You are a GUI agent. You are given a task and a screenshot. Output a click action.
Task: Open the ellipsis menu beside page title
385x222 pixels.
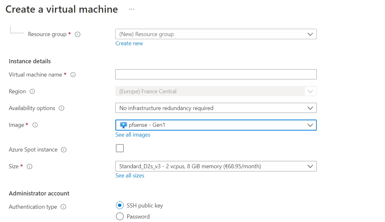[131, 9]
